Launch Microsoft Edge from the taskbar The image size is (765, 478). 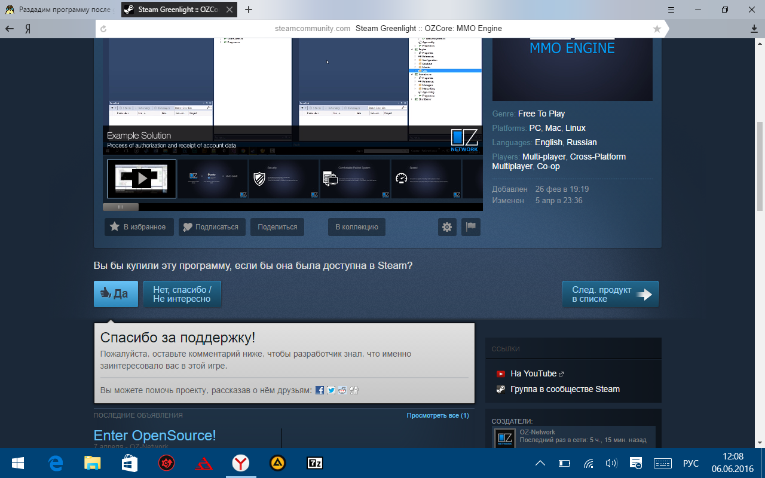(x=56, y=463)
